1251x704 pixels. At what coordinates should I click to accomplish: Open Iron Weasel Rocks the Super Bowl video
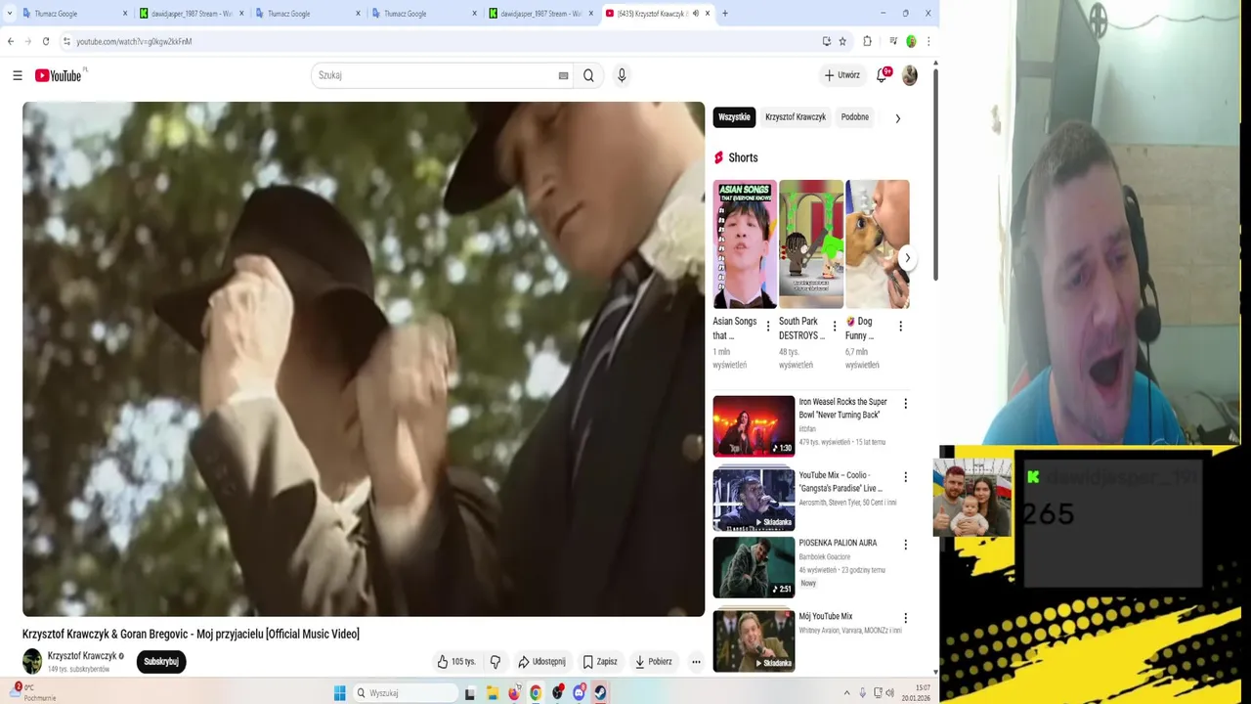754,425
